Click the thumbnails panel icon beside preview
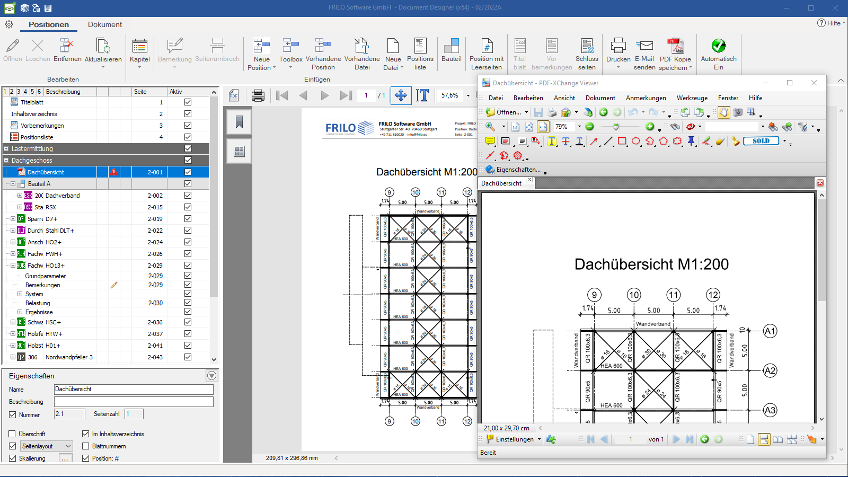Image resolution: width=848 pixels, height=477 pixels. 239,152
